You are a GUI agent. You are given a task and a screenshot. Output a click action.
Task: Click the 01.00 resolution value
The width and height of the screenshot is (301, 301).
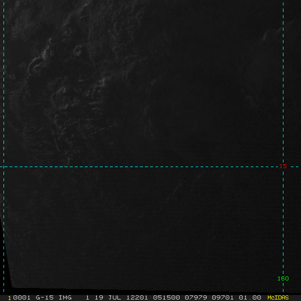pyautogui.click(x=250, y=297)
